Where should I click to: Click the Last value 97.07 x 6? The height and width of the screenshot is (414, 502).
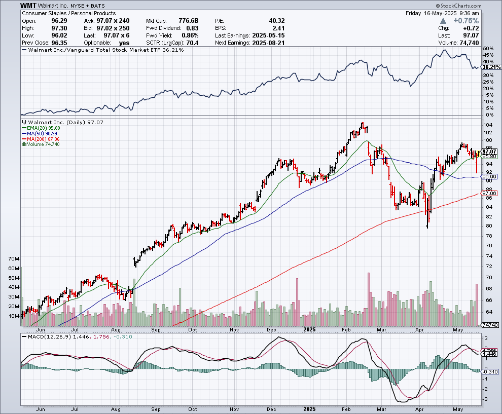coord(117,35)
